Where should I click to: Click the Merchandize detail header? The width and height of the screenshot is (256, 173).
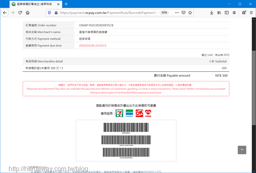pos(44,61)
